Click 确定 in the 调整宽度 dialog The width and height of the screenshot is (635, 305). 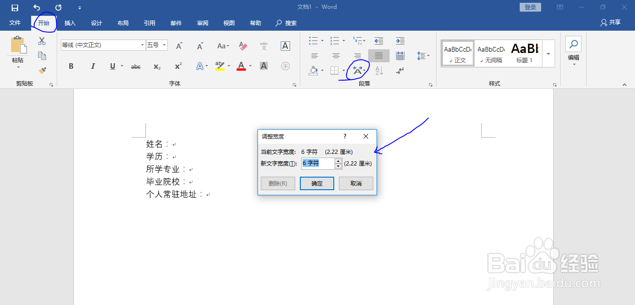pyautogui.click(x=317, y=183)
